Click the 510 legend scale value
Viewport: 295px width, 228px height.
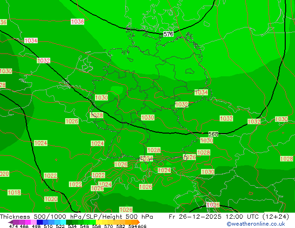pos(48,226)
